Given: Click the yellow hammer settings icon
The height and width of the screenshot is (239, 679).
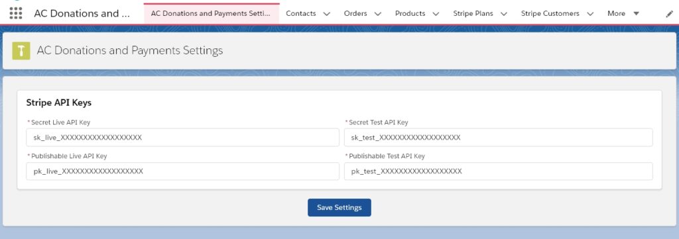Looking at the screenshot, I should [21, 51].
